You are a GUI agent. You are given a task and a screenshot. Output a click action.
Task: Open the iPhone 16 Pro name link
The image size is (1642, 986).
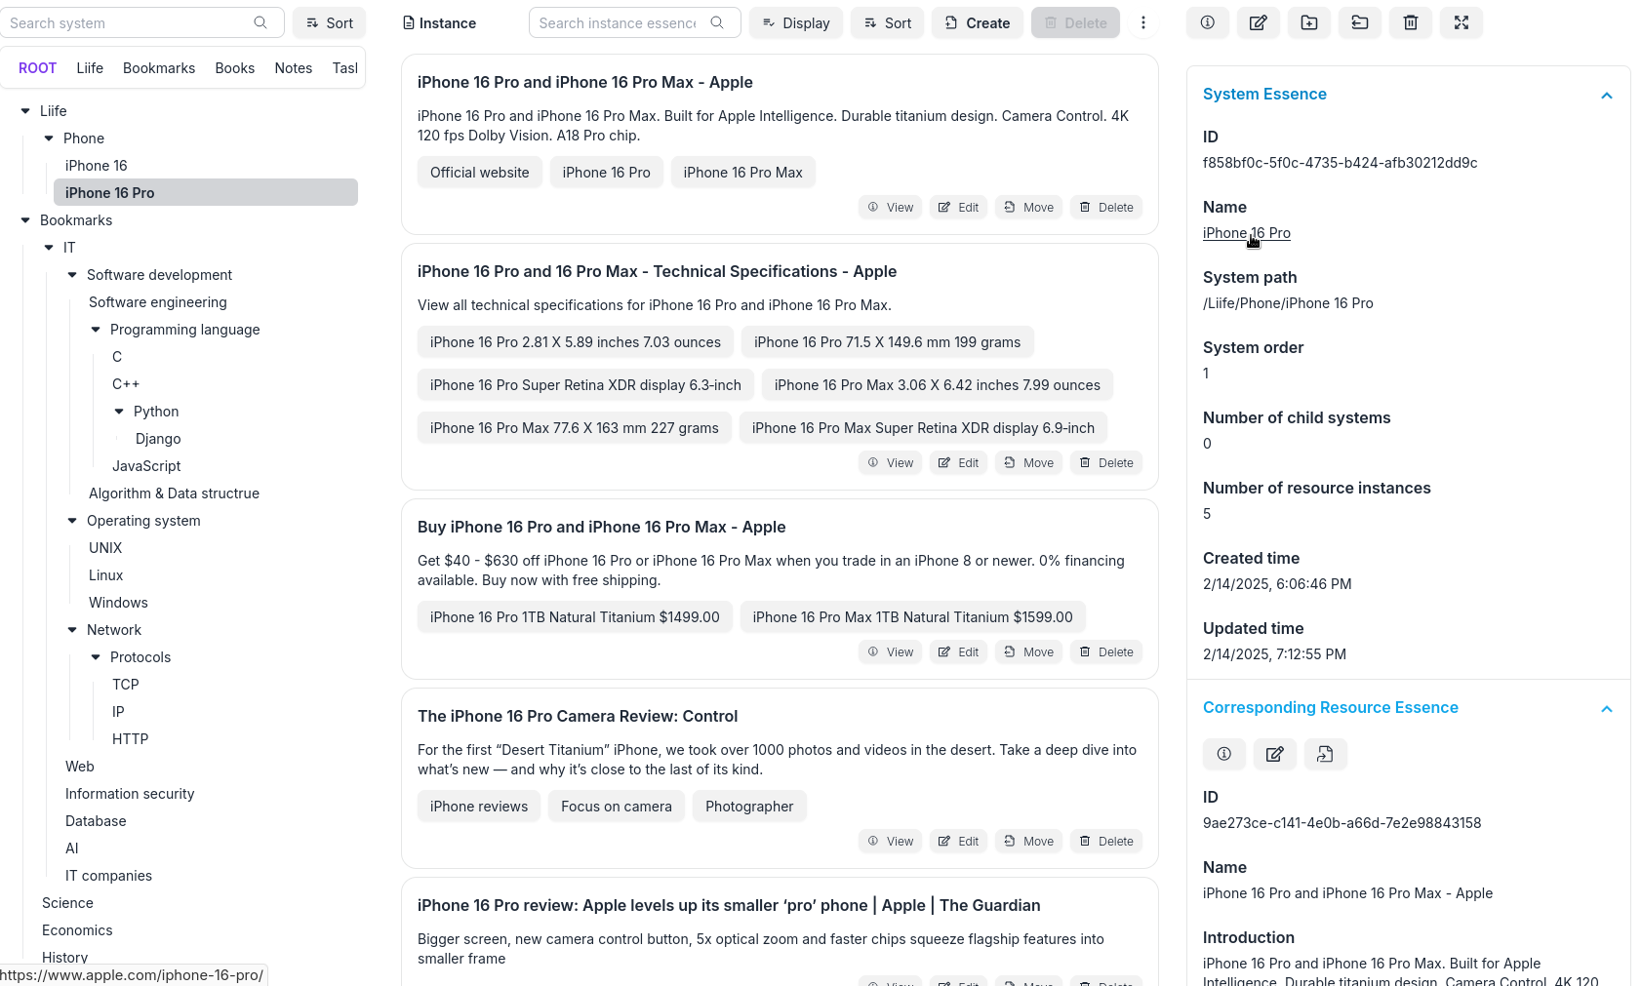tap(1247, 233)
